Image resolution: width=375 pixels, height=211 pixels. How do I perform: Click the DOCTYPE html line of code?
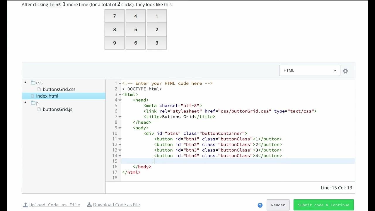[x=142, y=89]
